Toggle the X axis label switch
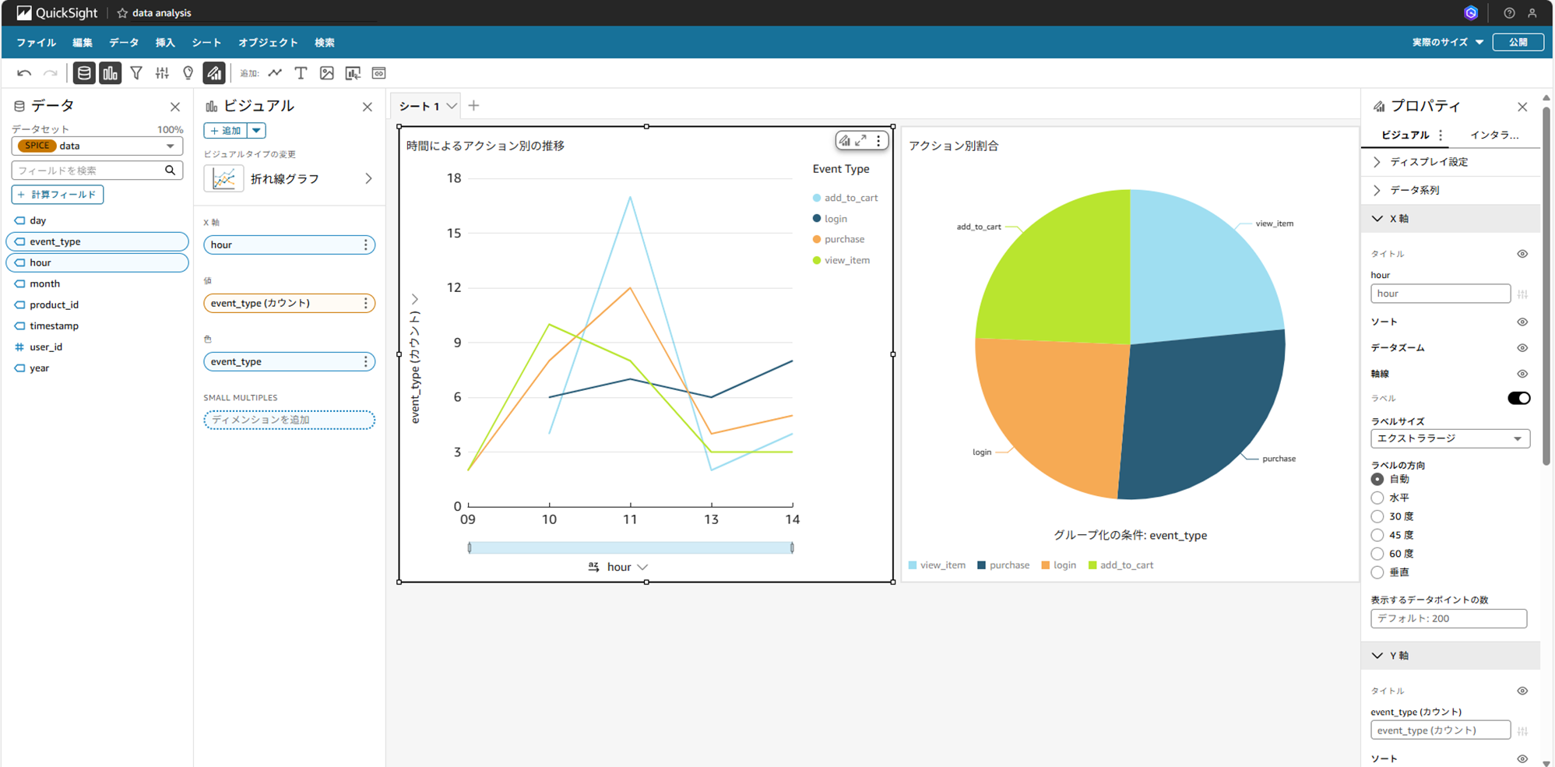 click(x=1518, y=398)
